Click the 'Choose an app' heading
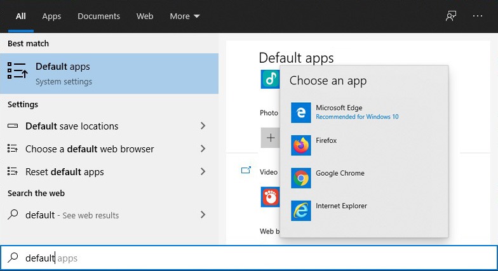The height and width of the screenshot is (271, 498). click(328, 81)
